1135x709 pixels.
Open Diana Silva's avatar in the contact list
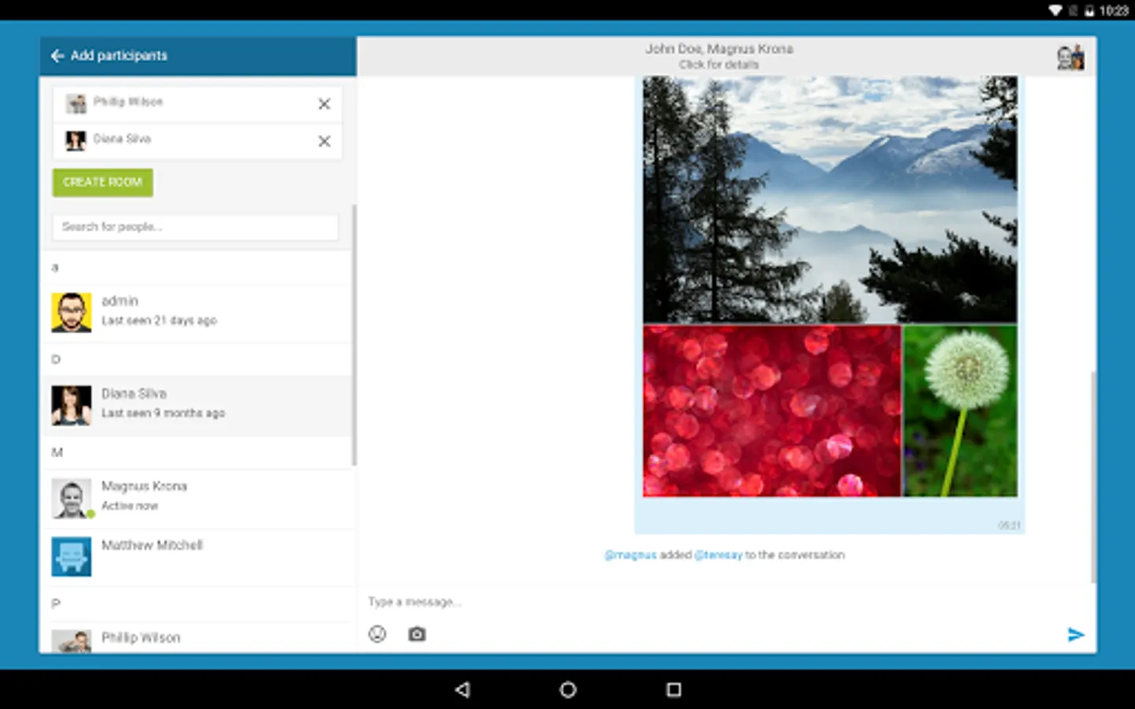click(72, 406)
